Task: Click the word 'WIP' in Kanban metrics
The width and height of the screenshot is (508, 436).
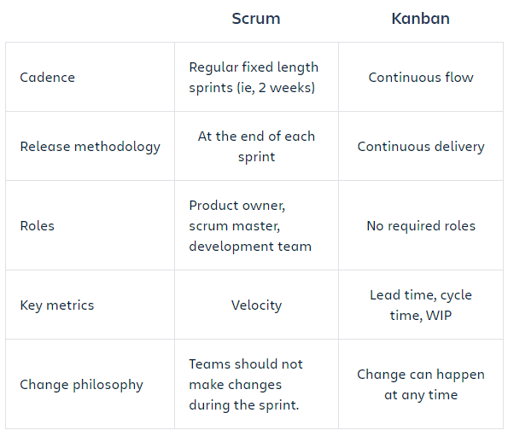Action: 439,316
